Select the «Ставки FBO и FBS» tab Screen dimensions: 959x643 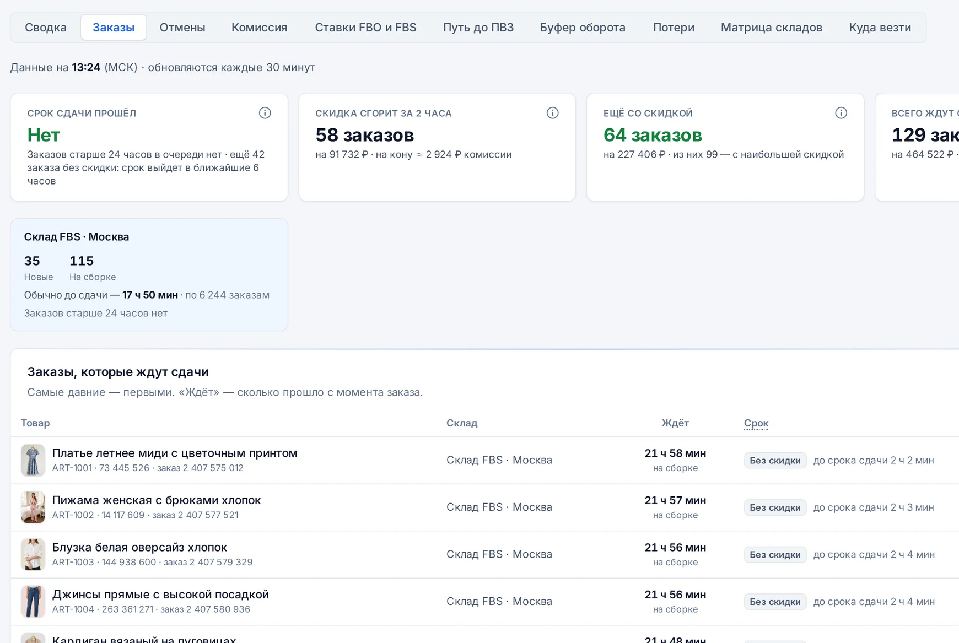(366, 28)
